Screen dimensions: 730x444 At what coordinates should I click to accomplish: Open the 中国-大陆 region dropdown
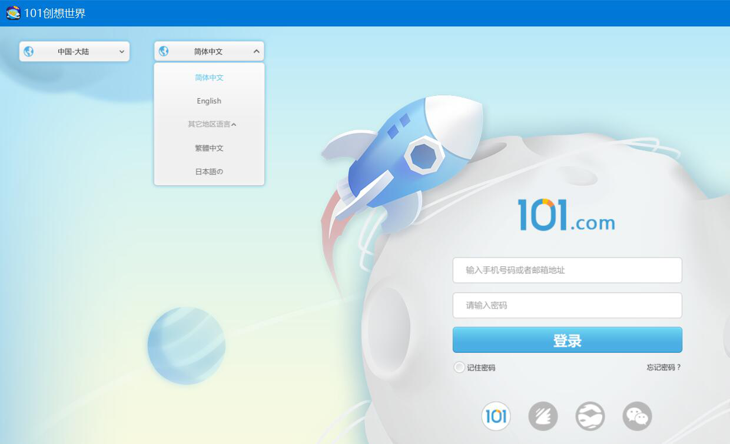coord(74,52)
